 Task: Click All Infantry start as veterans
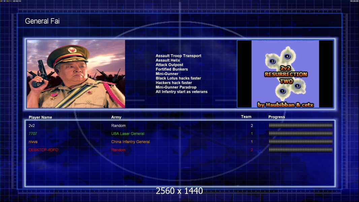click(181, 92)
